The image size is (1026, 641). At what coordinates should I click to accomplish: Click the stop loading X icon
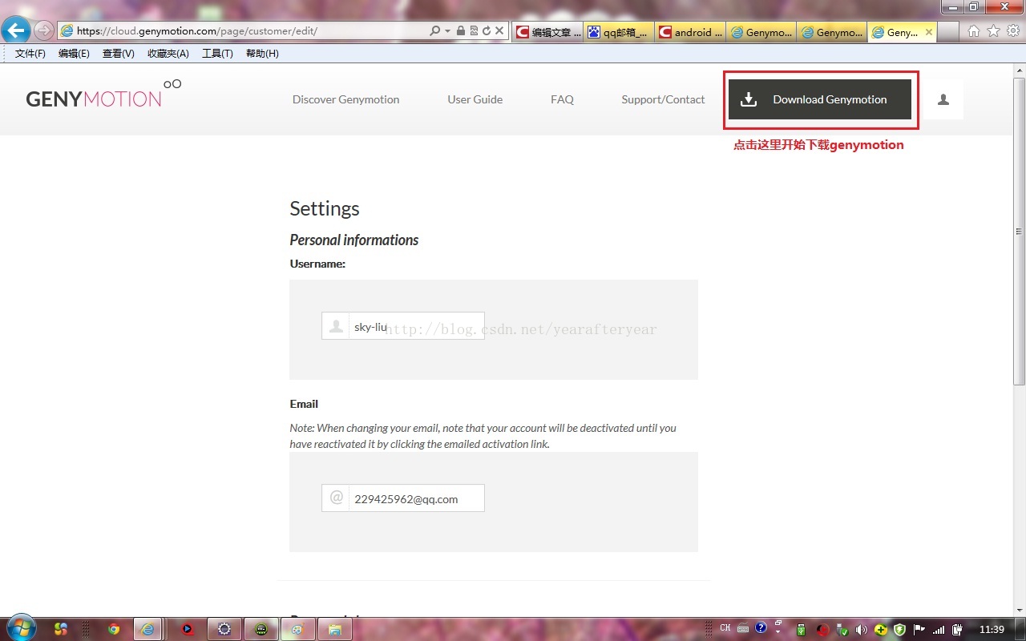(x=499, y=31)
